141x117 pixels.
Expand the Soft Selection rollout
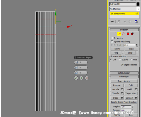(x=124, y=73)
